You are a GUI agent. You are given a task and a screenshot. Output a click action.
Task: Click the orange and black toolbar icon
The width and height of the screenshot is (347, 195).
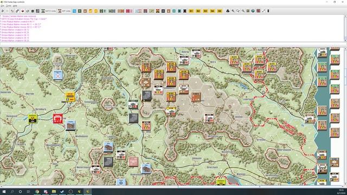(x=158, y=11)
